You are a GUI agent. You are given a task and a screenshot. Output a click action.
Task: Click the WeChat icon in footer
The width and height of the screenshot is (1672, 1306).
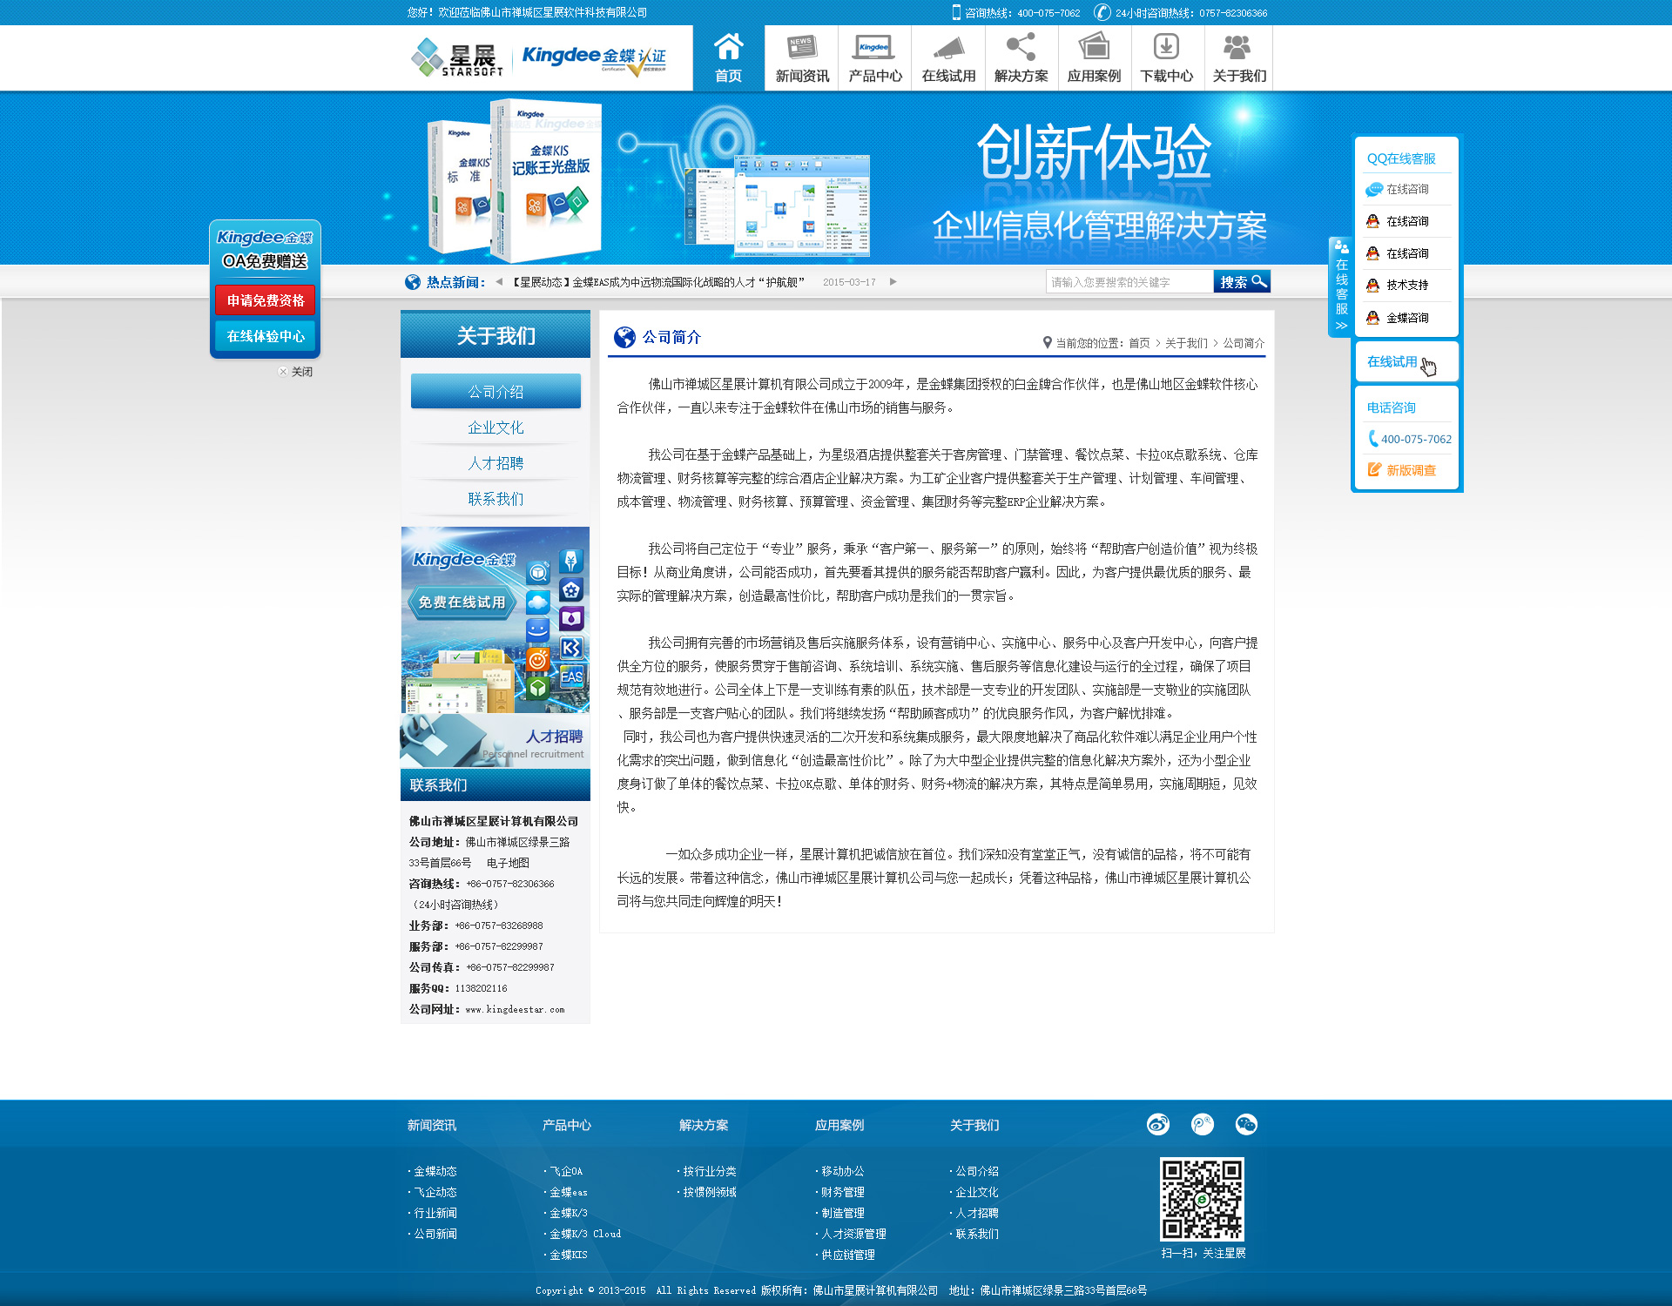(x=1246, y=1124)
